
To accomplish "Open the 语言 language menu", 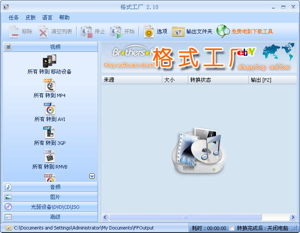I will pyautogui.click(x=47, y=18).
